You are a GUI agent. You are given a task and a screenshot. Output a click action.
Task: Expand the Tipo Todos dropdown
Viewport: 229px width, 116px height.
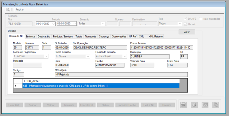(x=180, y=24)
